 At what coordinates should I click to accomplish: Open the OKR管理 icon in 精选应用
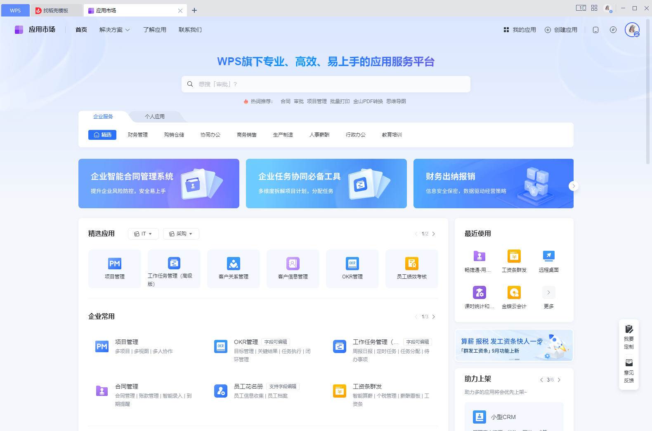[x=352, y=264]
